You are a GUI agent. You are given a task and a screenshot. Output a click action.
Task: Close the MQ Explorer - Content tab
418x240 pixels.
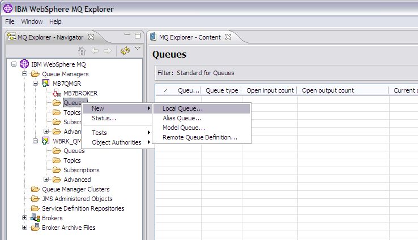tap(228, 37)
